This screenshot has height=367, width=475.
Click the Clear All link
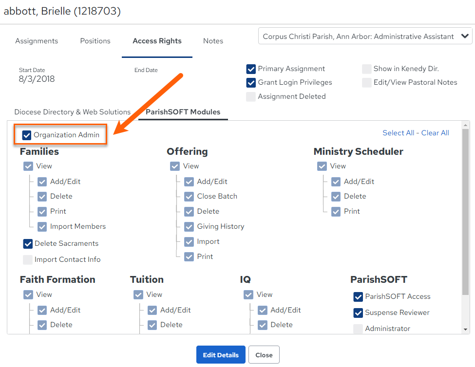[x=435, y=133]
